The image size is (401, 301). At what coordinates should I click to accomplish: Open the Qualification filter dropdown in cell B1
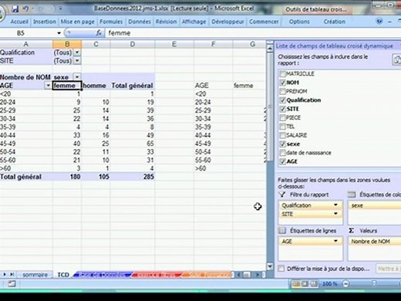[x=77, y=52]
